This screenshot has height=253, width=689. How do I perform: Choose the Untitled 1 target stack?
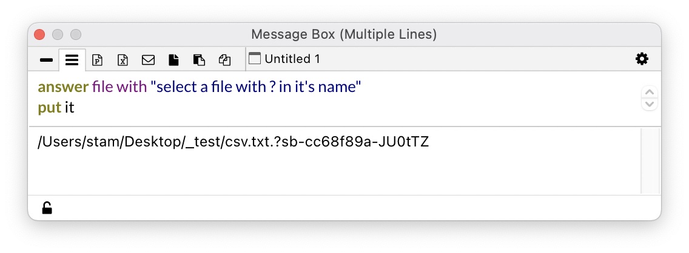[x=292, y=59]
